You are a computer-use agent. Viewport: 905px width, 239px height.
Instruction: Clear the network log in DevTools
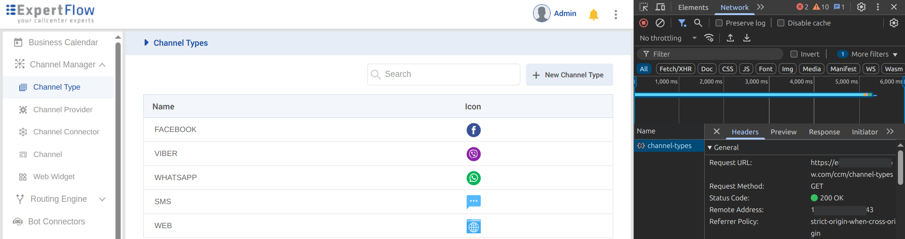click(x=660, y=23)
